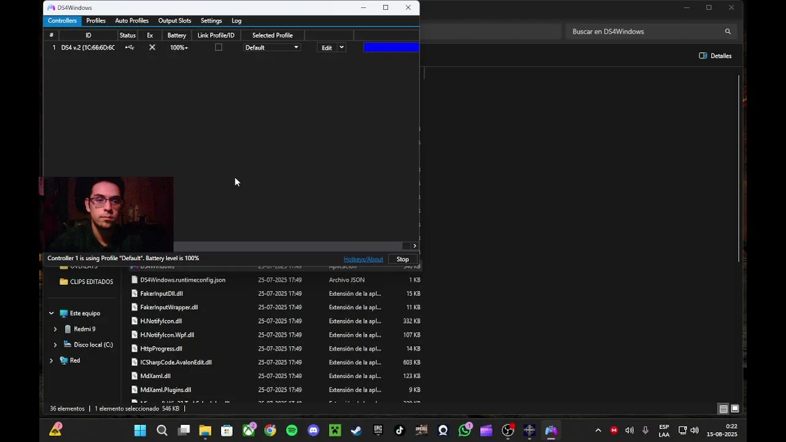The image size is (786, 442).
Task: Switch Explorer to large thumbnails view icon
Action: (734, 409)
